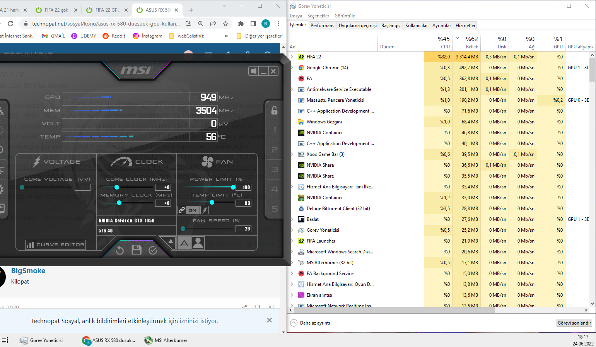Save profile using the floppy disk icon in Afterburner
Image resolution: width=596 pixels, height=347 pixels.
pos(137,250)
